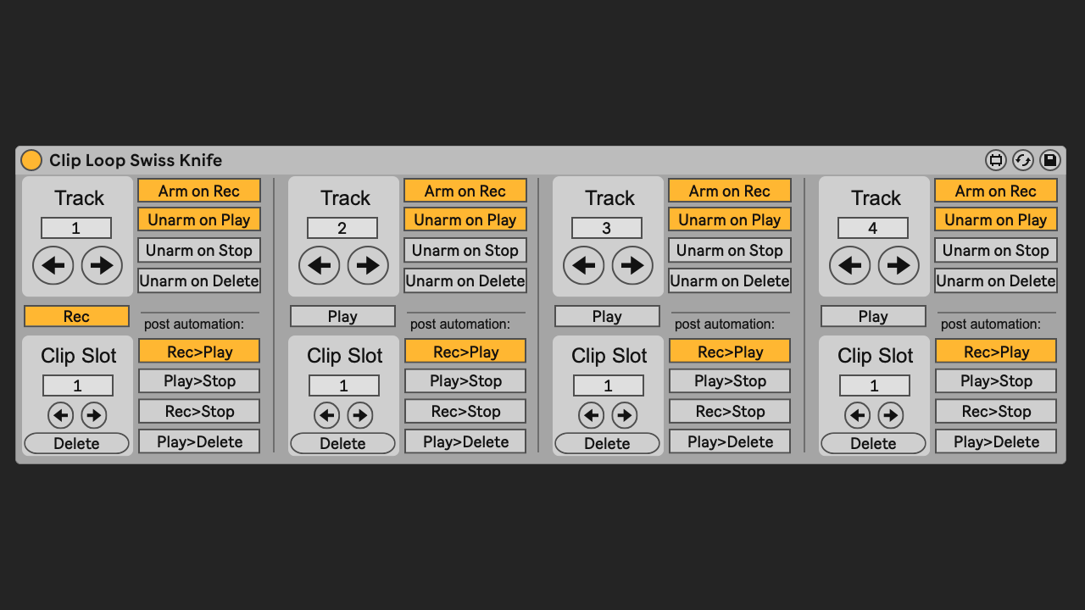Viewport: 1085px width, 610px height.
Task: Turn on Rec>Stop automation in Track 3 column
Action: 730,411
